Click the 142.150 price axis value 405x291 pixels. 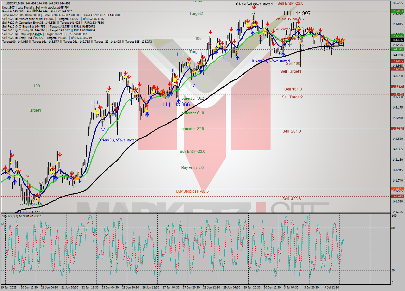coord(397,159)
